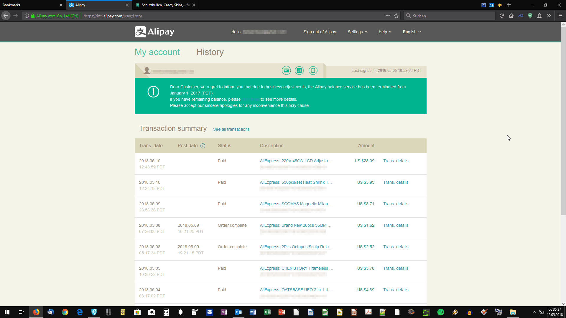Close the Alipay browser tab
This screenshot has width=566, height=318.
pos(127,5)
